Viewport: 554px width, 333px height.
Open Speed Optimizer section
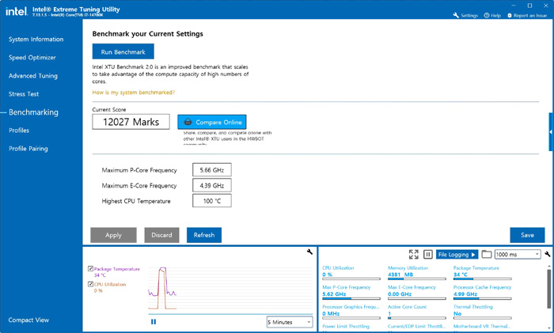(x=32, y=58)
